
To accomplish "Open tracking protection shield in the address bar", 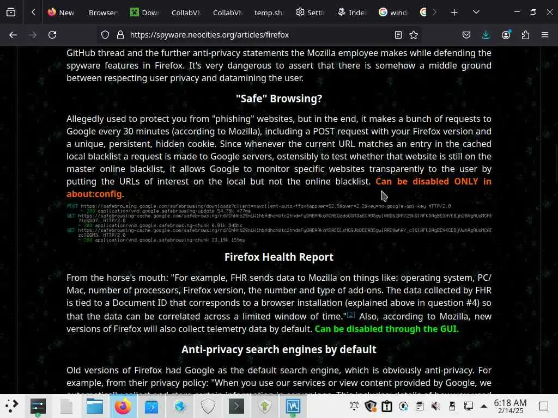I will [x=105, y=35].
